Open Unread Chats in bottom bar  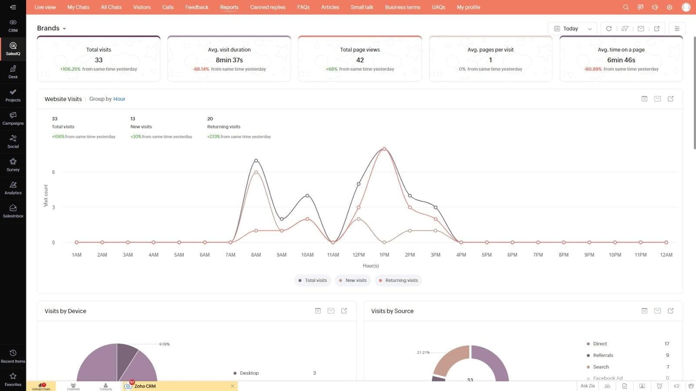pyautogui.click(x=41, y=386)
